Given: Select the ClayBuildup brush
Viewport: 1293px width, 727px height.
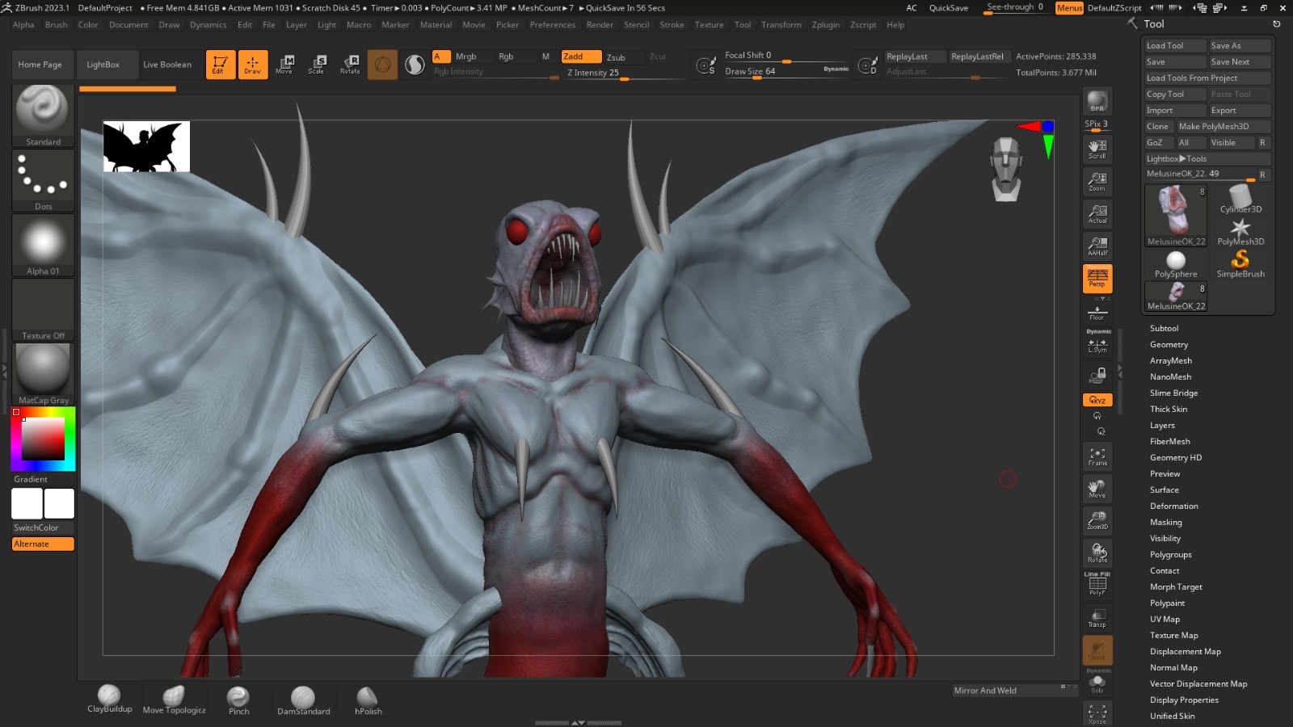Looking at the screenshot, I should click(109, 699).
